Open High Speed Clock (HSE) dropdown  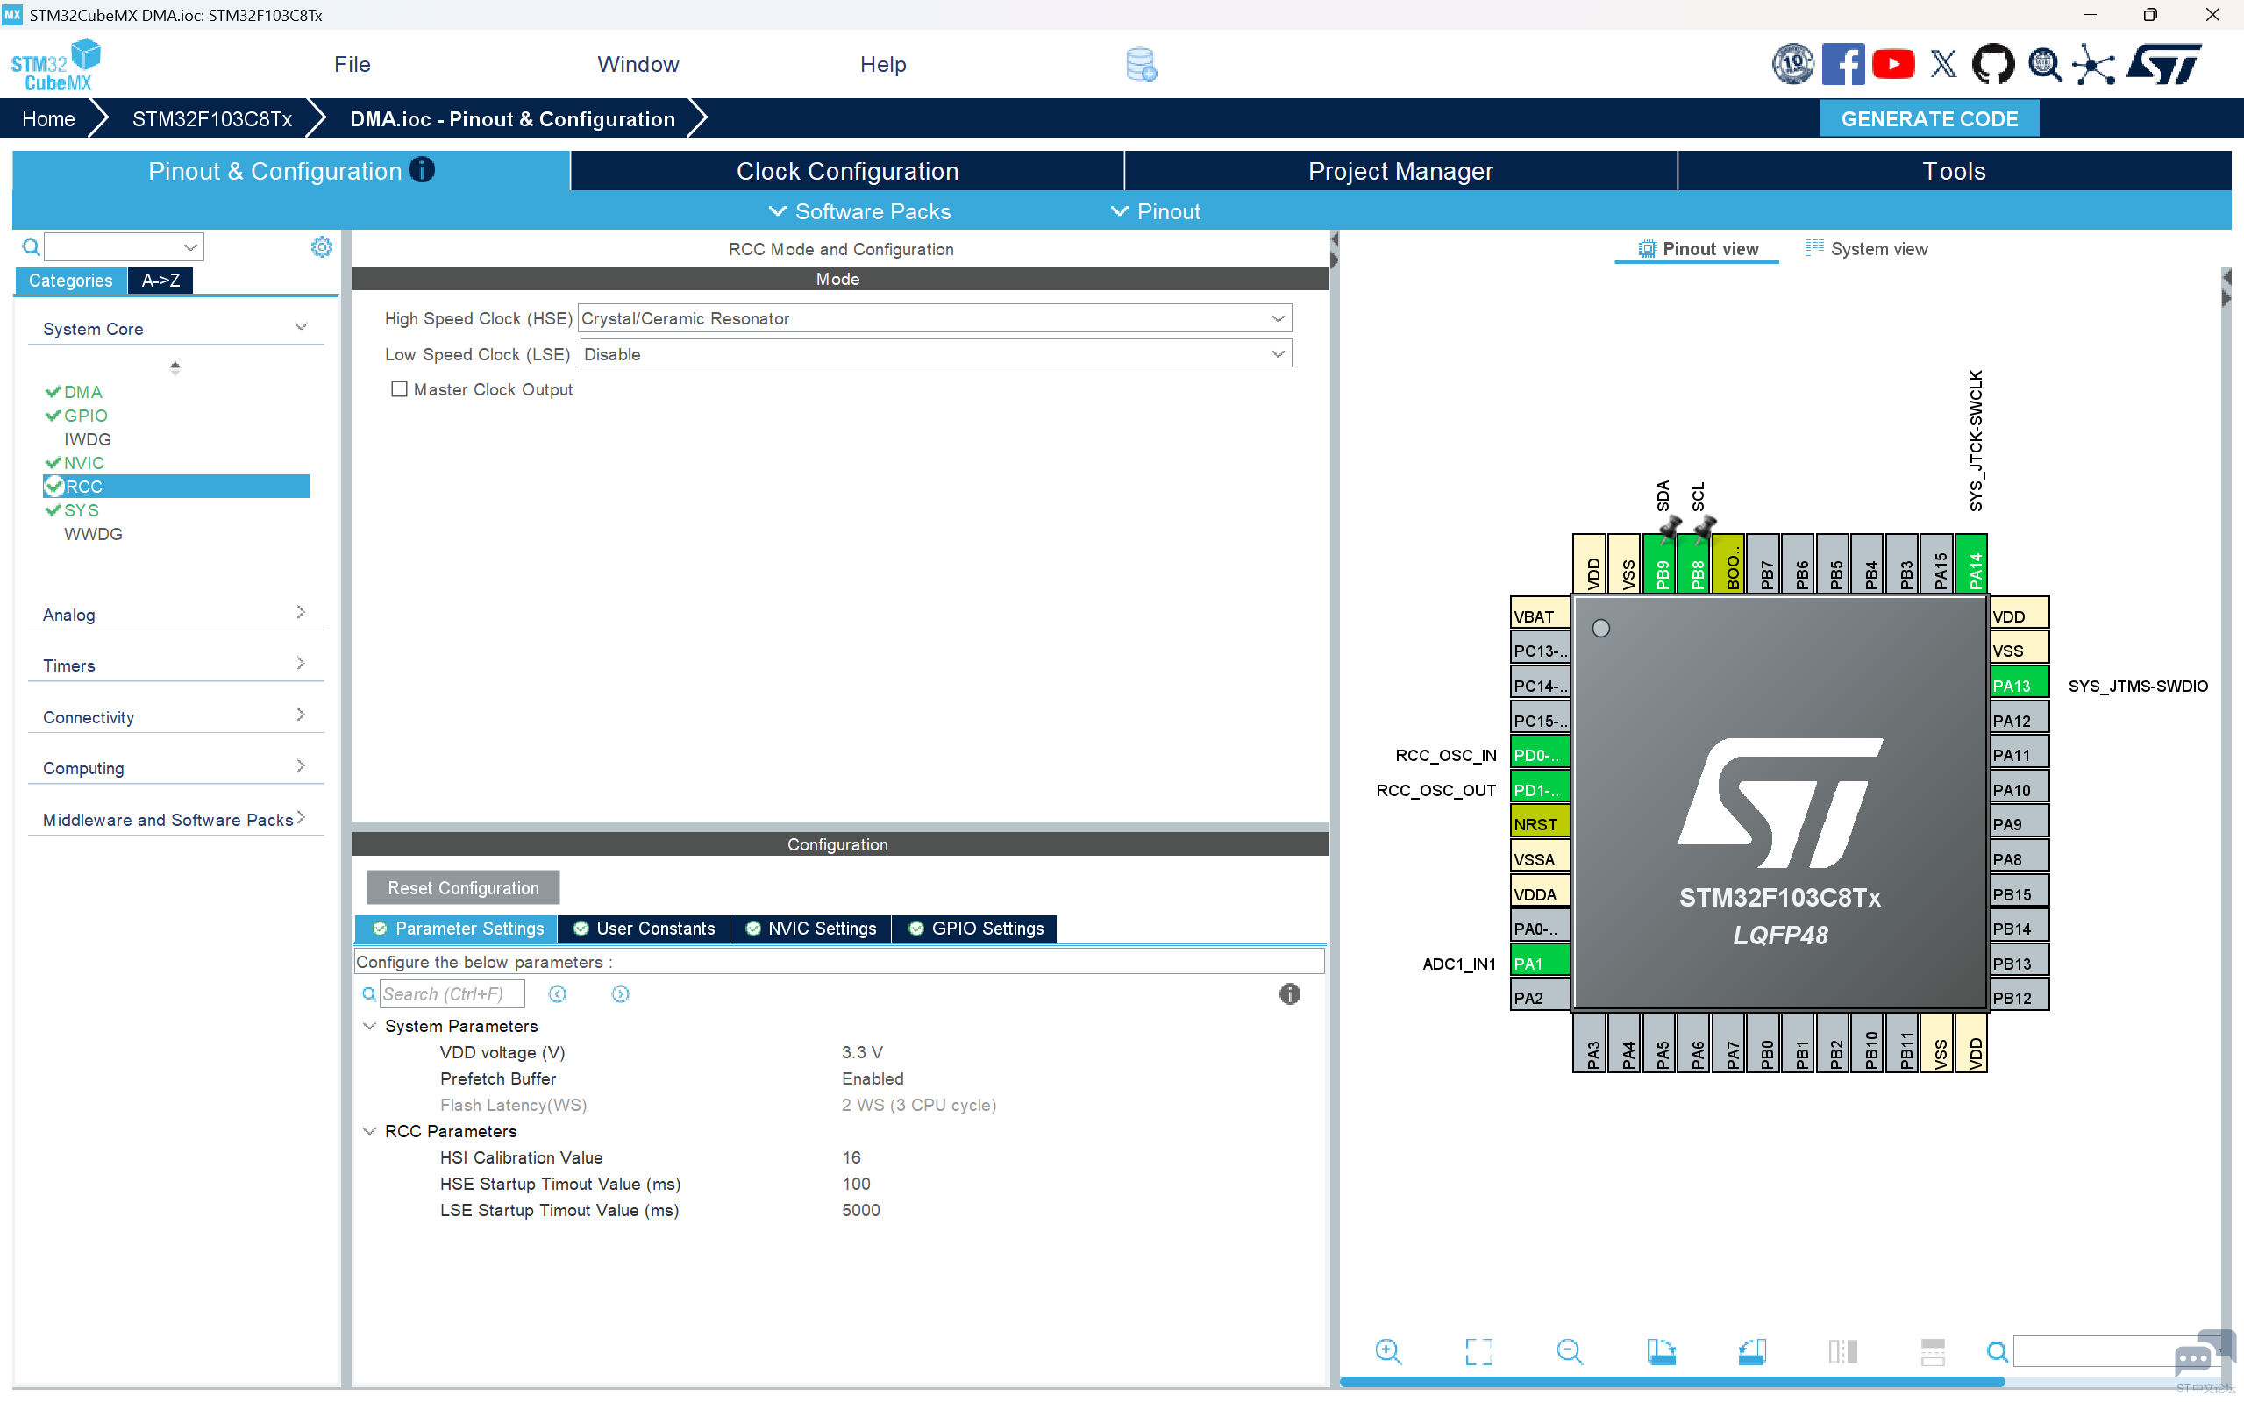[x=933, y=318]
